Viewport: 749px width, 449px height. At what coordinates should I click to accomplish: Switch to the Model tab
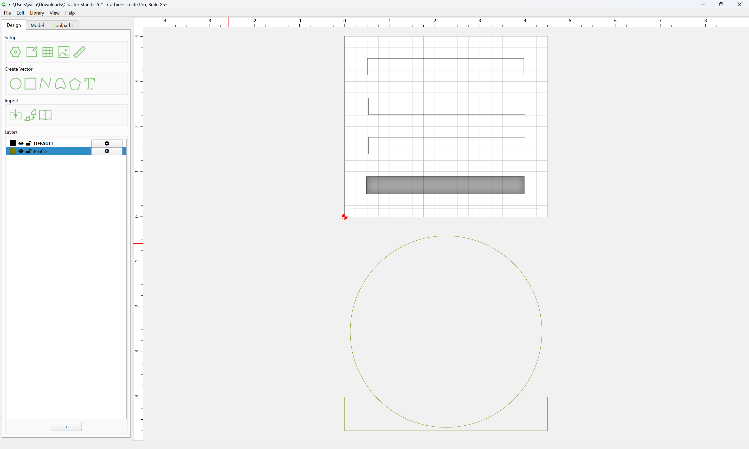37,25
